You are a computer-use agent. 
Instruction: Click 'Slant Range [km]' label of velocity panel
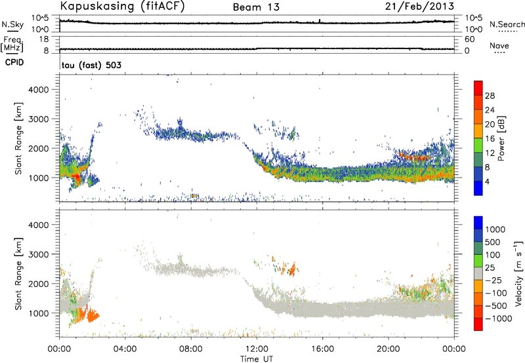tap(18, 274)
